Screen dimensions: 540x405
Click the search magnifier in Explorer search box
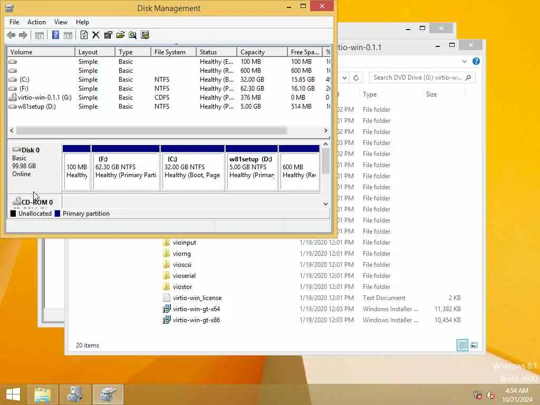[468, 78]
